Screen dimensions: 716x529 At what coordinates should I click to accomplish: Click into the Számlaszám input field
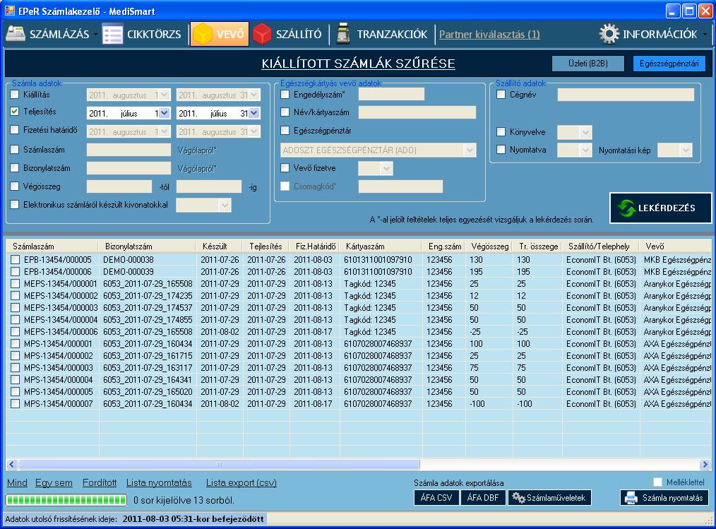[x=129, y=150]
